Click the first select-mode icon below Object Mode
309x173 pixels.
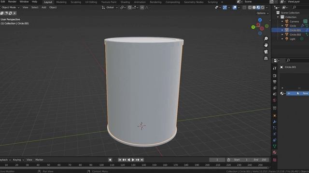(x=2, y=13)
